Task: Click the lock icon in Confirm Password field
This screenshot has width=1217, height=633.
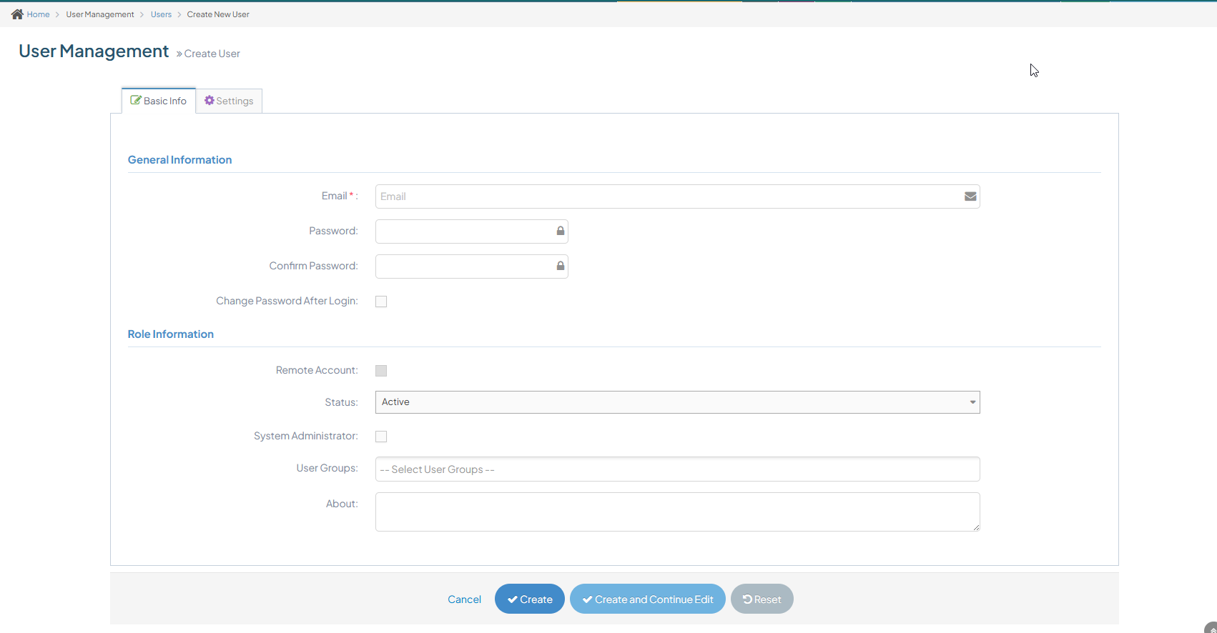Action: pos(560,266)
